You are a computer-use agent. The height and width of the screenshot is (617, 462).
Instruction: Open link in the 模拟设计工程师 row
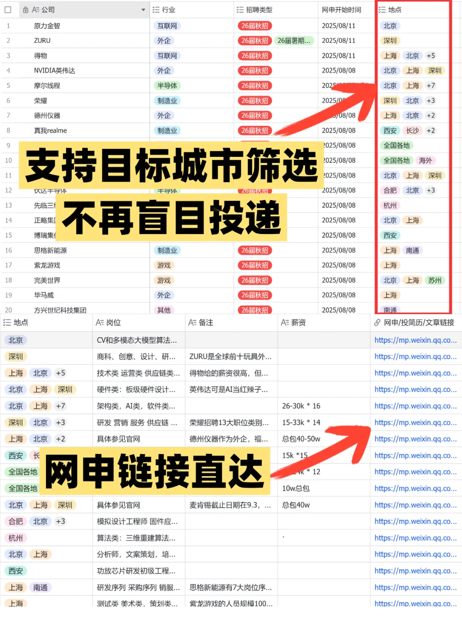click(416, 521)
